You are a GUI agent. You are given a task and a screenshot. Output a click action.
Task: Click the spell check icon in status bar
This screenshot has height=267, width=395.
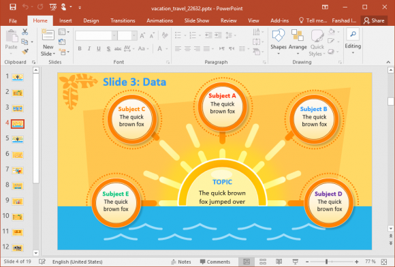pyautogui.click(x=42, y=262)
